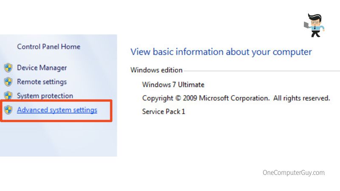
Task: Click the 'View basic information about your computer' heading
Action: (221, 52)
